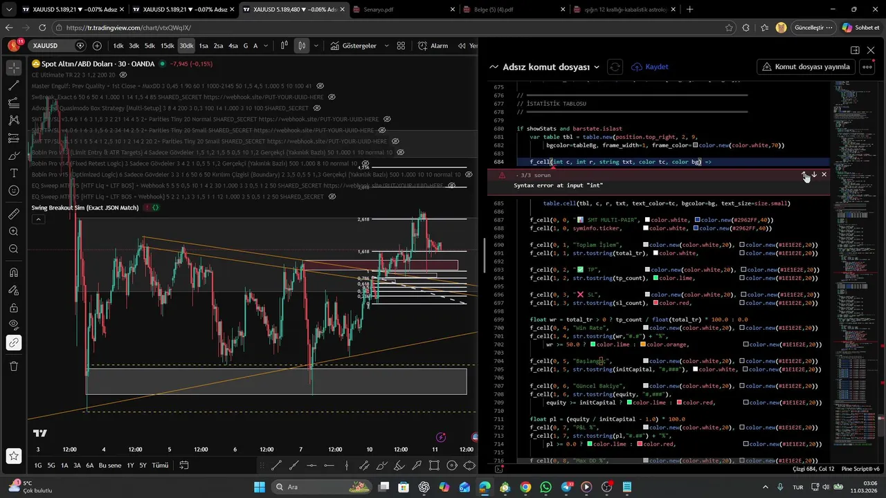
Task: Toggle visibility of SwBreak_Exact indicator
Action: [332, 97]
